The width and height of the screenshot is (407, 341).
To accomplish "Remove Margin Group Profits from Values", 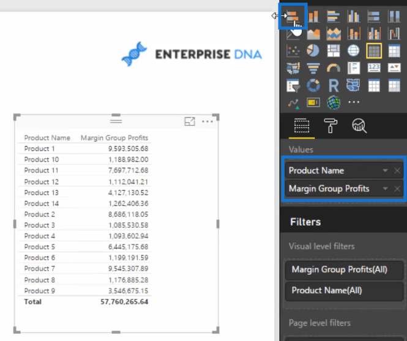I will [397, 189].
